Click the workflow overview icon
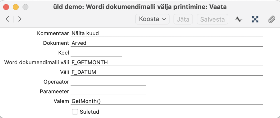This screenshot has height=118, width=280. point(255,19)
